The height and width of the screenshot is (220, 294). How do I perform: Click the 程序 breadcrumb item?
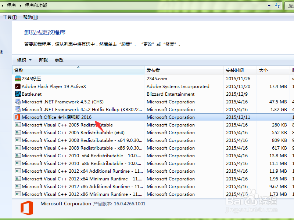coord(11,5)
